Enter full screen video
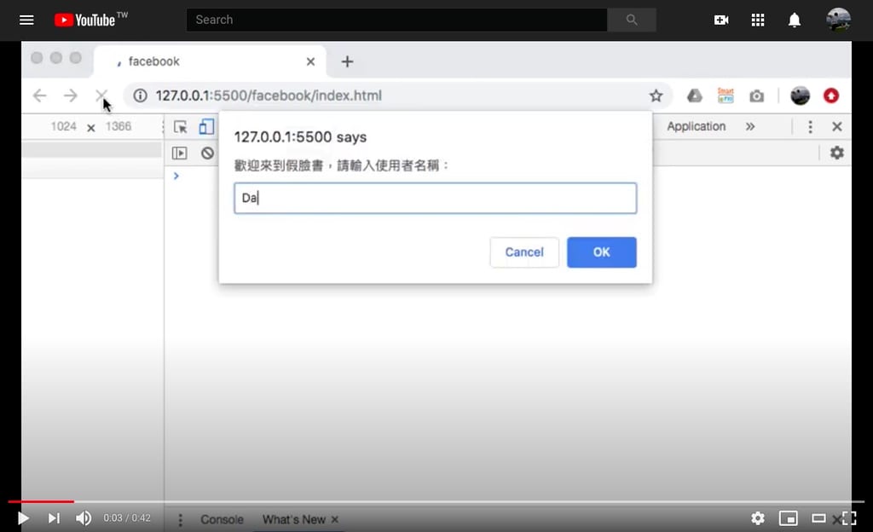The height and width of the screenshot is (532, 873). coord(849,518)
